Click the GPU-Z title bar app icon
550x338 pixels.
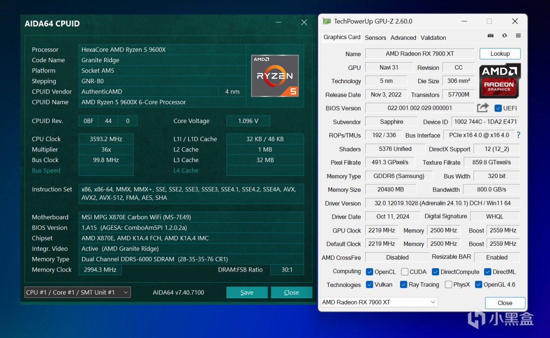pyautogui.click(x=327, y=21)
